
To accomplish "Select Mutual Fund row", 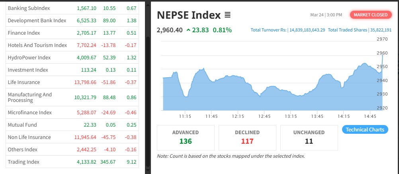I will (22, 125).
